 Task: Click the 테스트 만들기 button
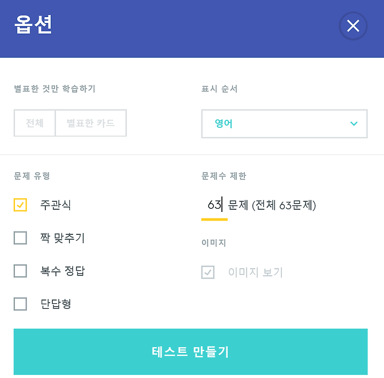190,352
